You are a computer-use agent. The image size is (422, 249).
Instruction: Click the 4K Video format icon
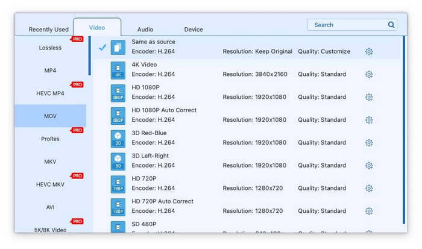pyautogui.click(x=118, y=71)
